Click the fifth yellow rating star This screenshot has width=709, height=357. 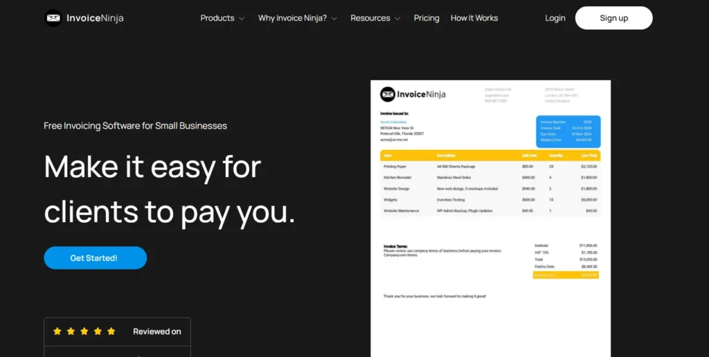coord(111,331)
